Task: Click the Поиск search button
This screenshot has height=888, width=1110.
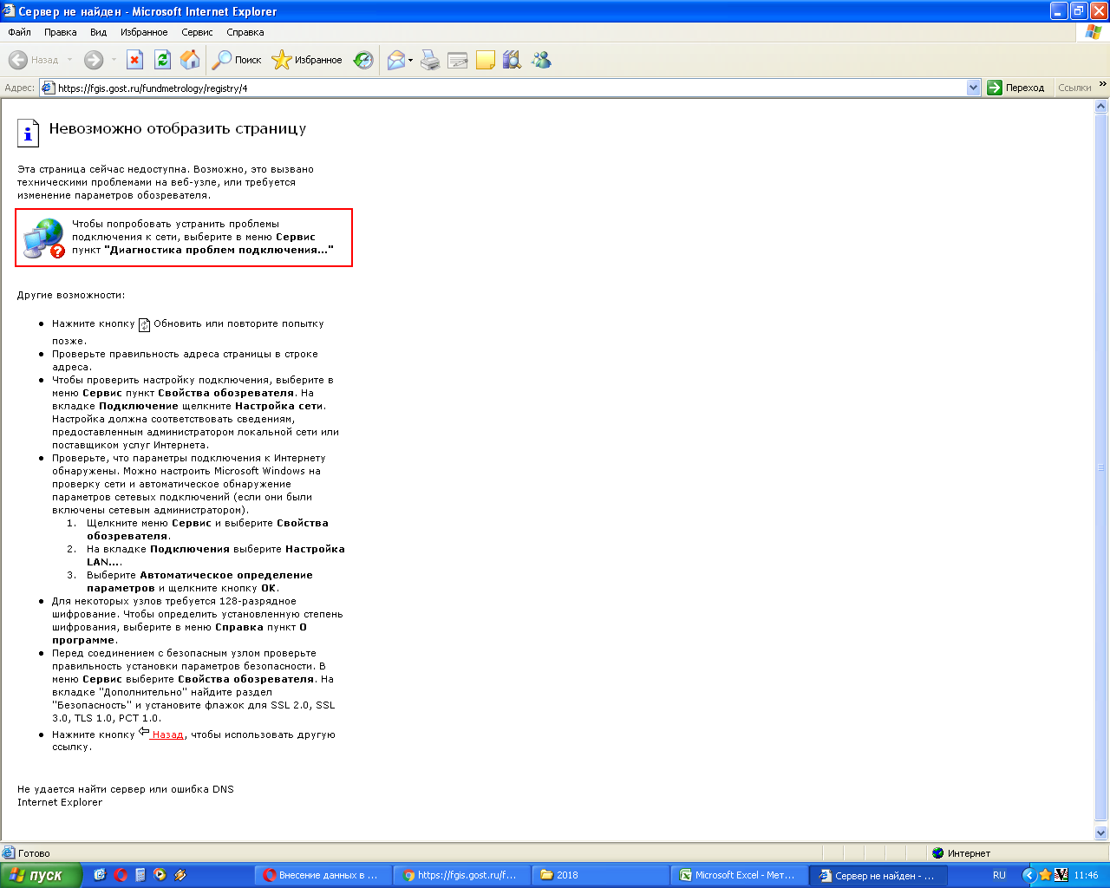Action: [x=238, y=60]
